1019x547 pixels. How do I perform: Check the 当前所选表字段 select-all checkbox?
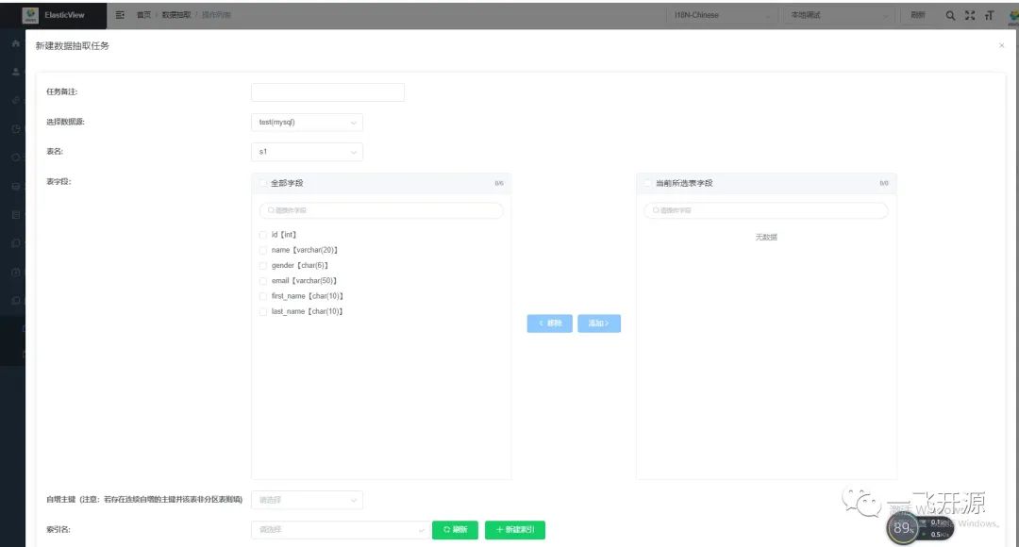click(x=648, y=183)
